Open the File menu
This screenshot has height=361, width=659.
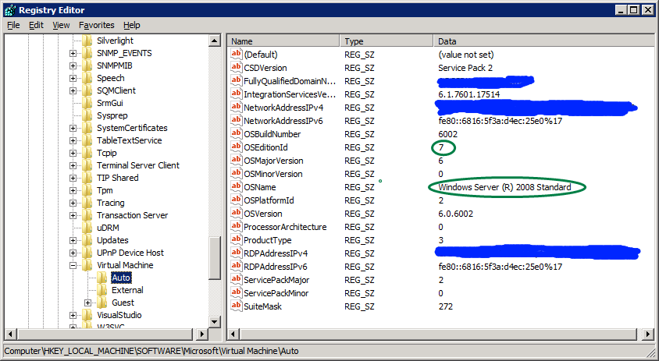[13, 25]
